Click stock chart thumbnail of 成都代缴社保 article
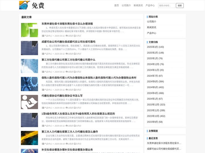Viewport: 205px width, 153px height. coord(29,48)
